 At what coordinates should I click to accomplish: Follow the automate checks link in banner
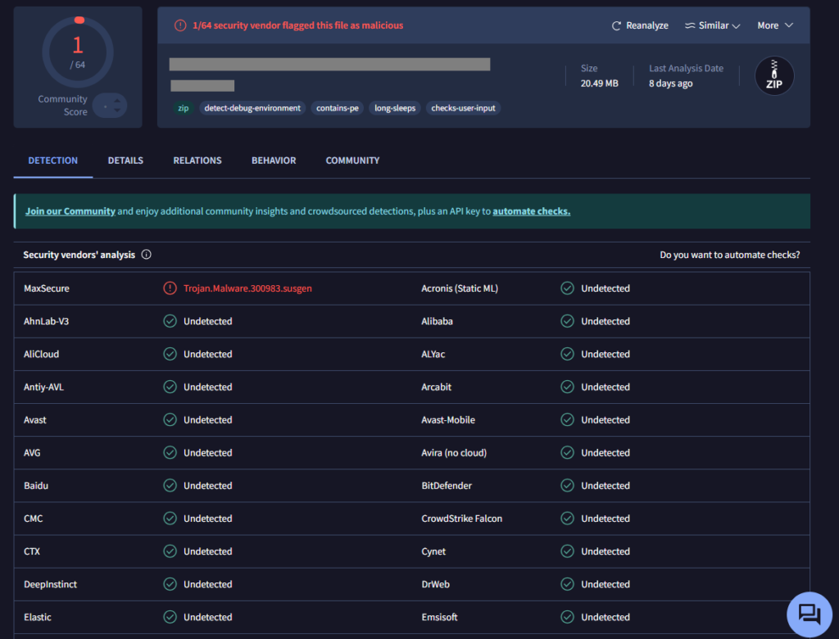click(531, 211)
